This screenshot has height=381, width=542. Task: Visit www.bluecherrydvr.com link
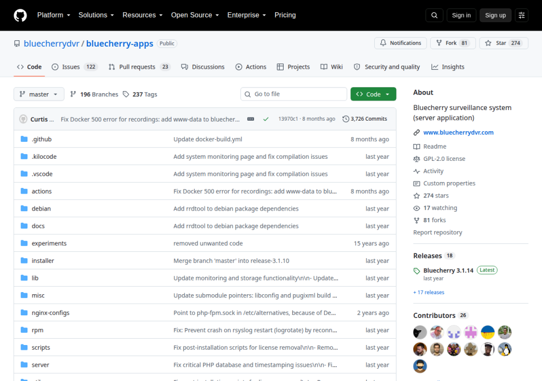[x=458, y=132]
